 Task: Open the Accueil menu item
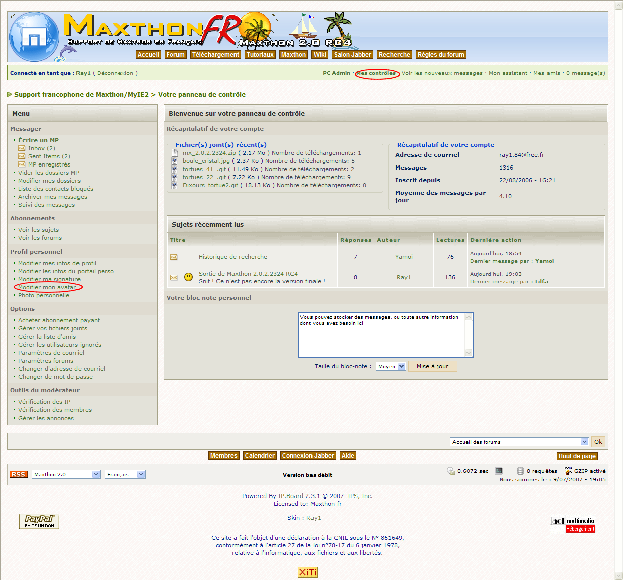148,55
